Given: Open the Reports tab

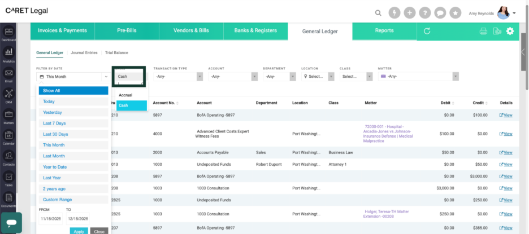Looking at the screenshot, I should tap(384, 30).
